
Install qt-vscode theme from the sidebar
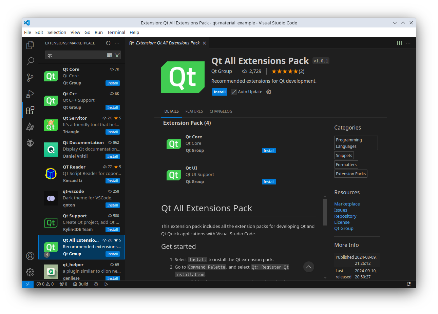click(113, 205)
